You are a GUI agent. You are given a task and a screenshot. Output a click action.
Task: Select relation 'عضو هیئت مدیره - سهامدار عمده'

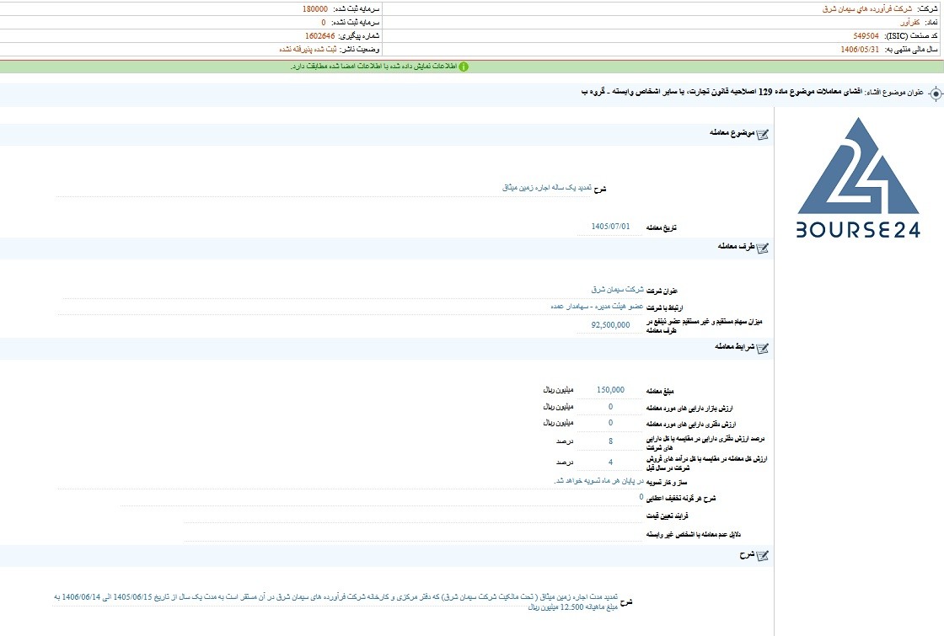coord(597,307)
